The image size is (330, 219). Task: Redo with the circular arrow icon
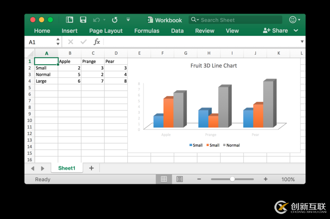click(x=115, y=20)
